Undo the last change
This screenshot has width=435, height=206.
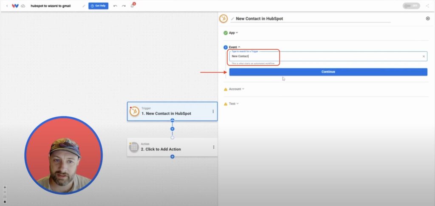coord(116,6)
